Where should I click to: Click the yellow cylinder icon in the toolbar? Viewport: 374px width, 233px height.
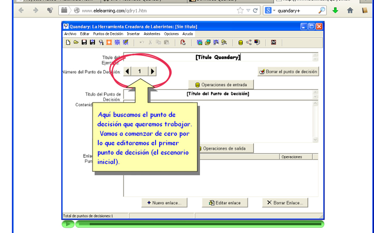(x=240, y=43)
